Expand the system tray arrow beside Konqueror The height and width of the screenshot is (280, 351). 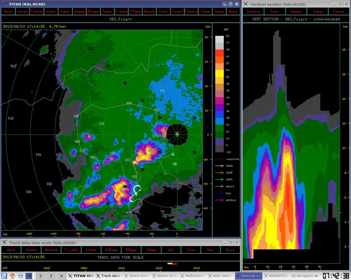click(316, 276)
